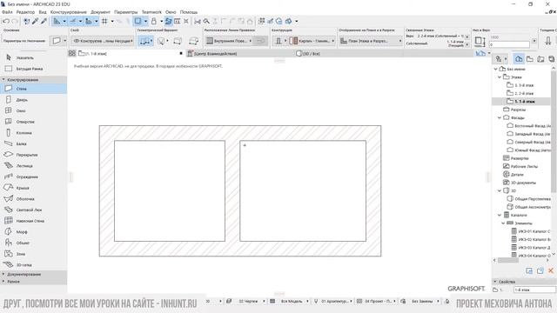Image resolution: width=557 pixels, height=313 pixels.
Task: Open the Файл menu
Action: coord(7,12)
